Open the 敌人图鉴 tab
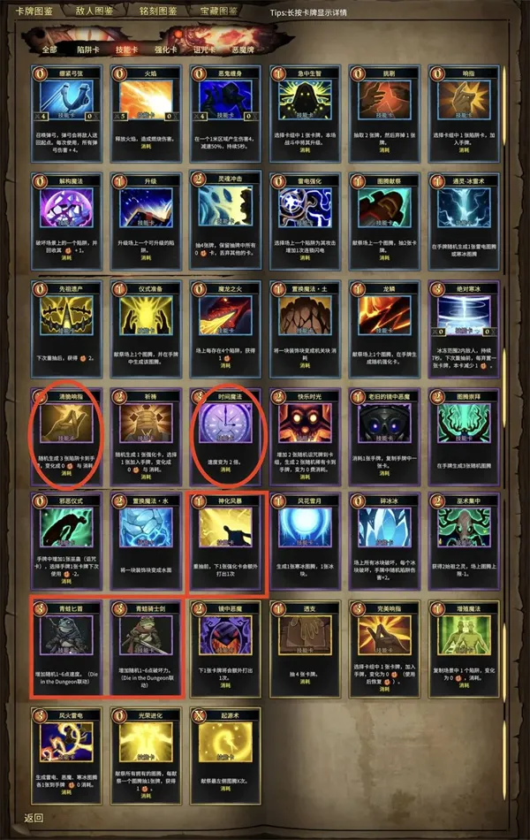The width and height of the screenshot is (530, 840). (94, 11)
